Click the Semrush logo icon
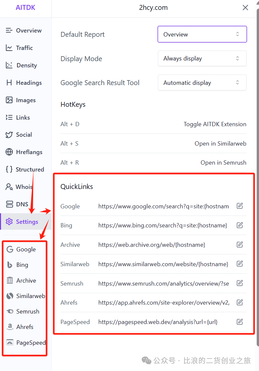Viewport: 259px width, 371px height. (x=10, y=312)
